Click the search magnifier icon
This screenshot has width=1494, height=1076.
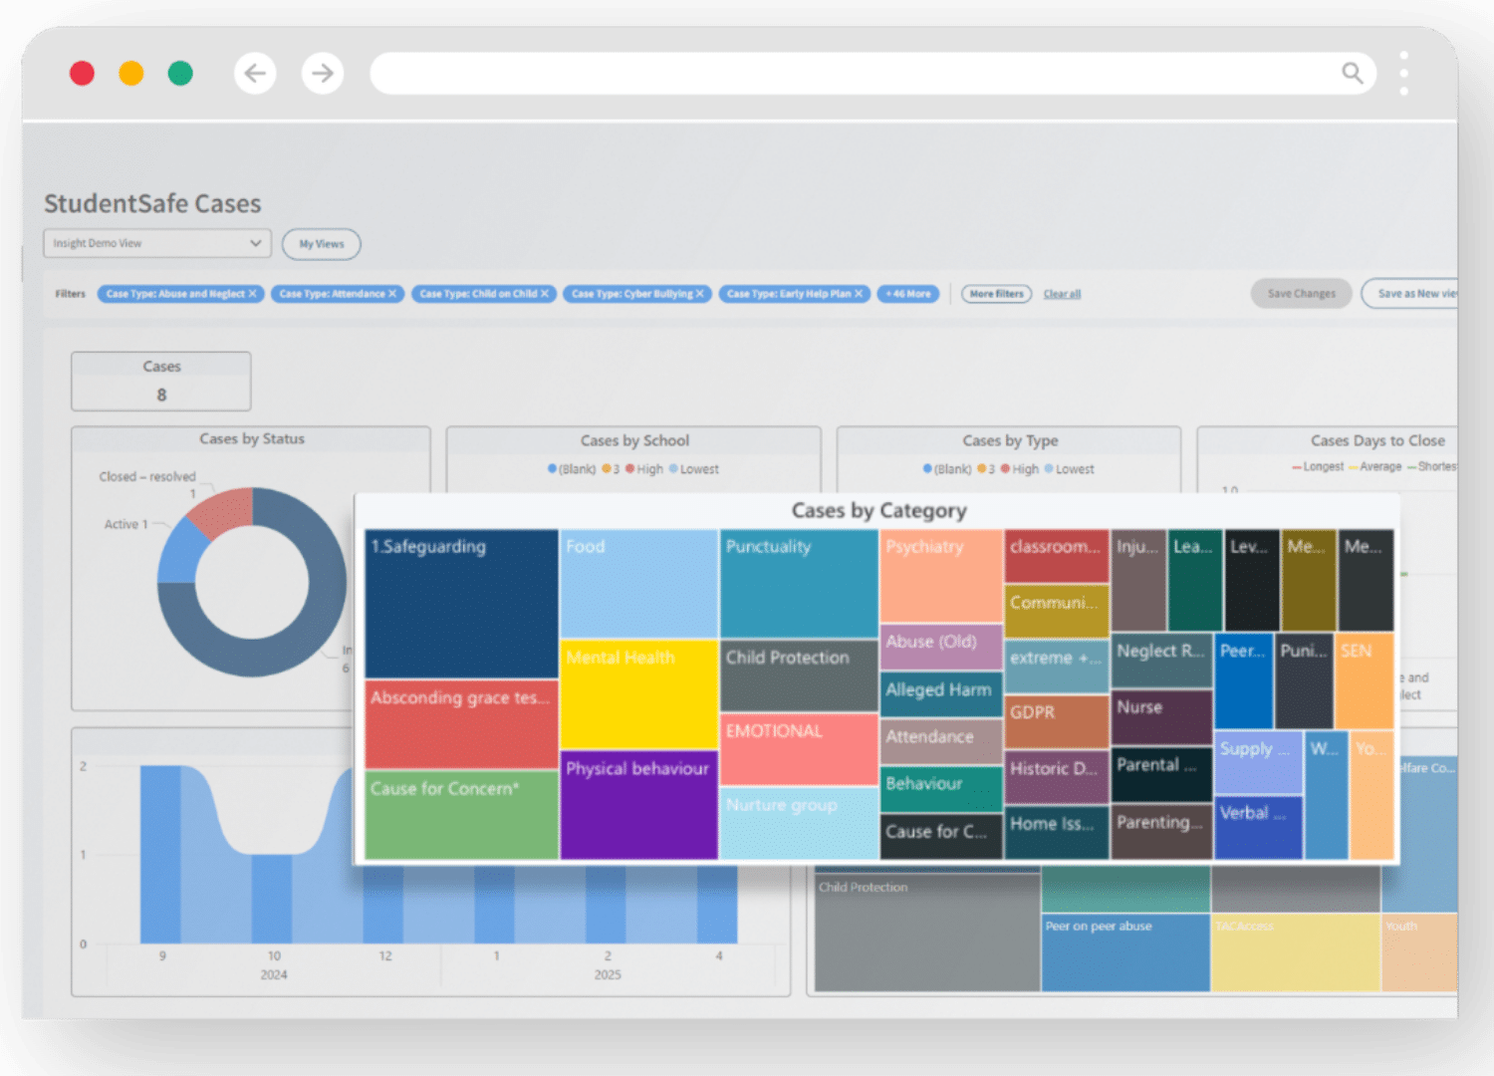tap(1352, 73)
